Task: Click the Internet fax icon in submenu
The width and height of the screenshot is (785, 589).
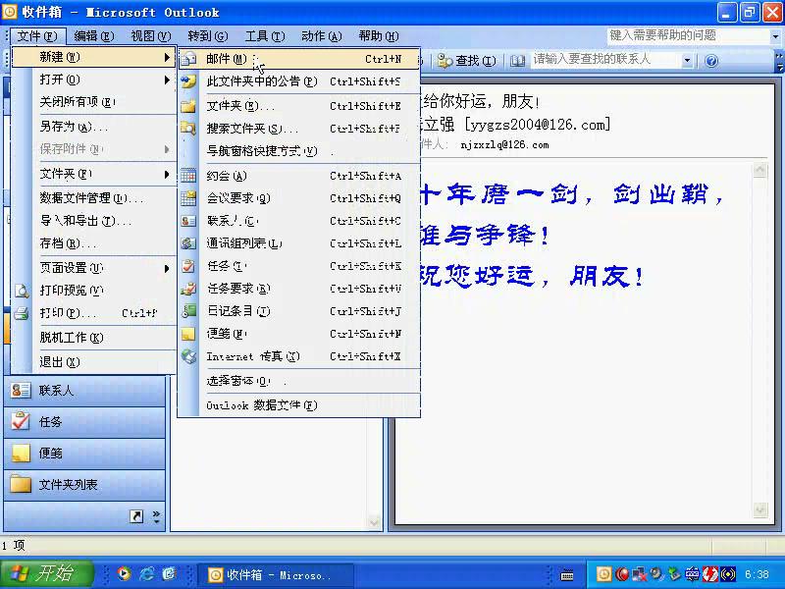Action: click(x=188, y=356)
